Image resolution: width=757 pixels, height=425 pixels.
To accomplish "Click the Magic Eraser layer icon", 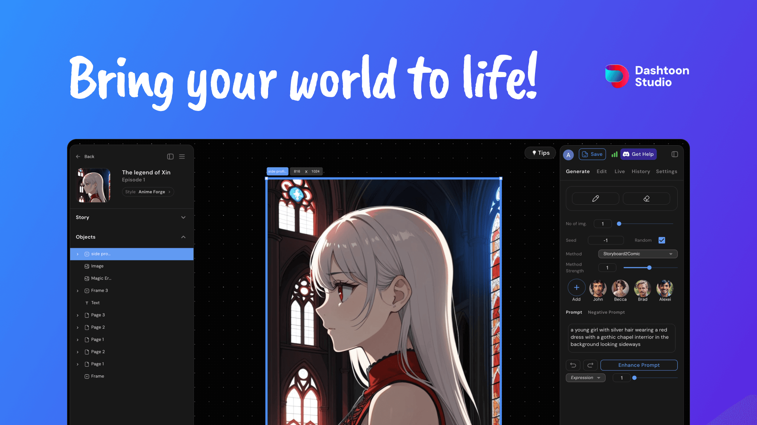I will [x=87, y=278].
